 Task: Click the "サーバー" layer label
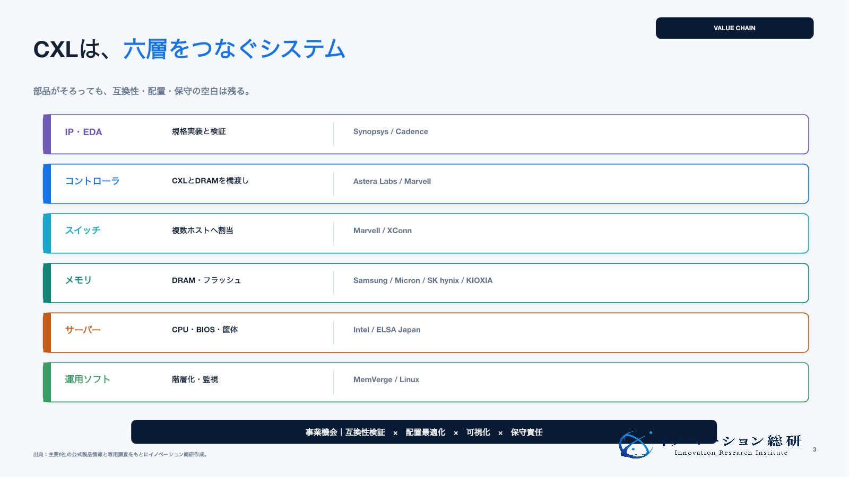pyautogui.click(x=83, y=330)
